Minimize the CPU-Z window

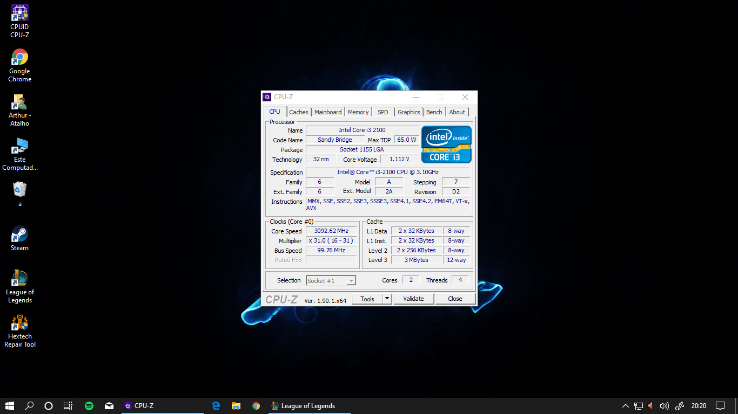point(416,97)
